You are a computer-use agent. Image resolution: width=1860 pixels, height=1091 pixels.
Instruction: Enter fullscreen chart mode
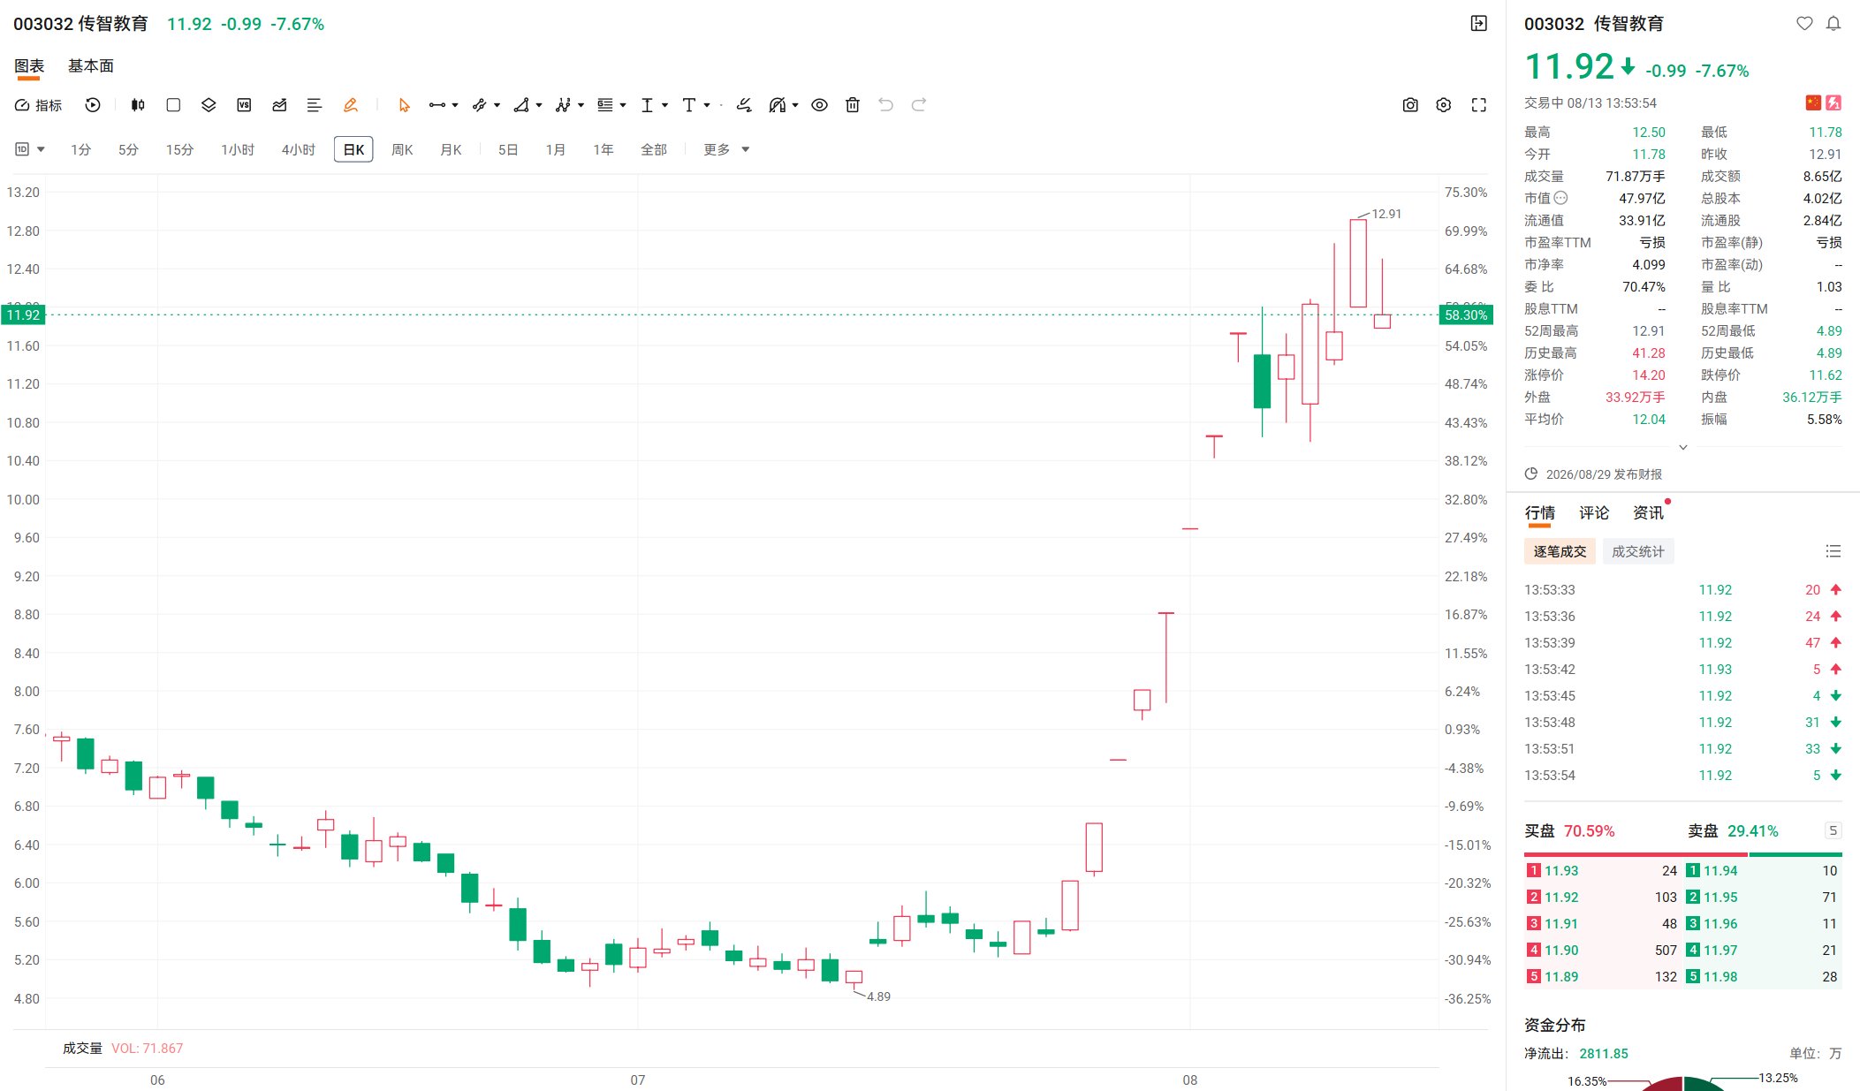(x=1478, y=105)
